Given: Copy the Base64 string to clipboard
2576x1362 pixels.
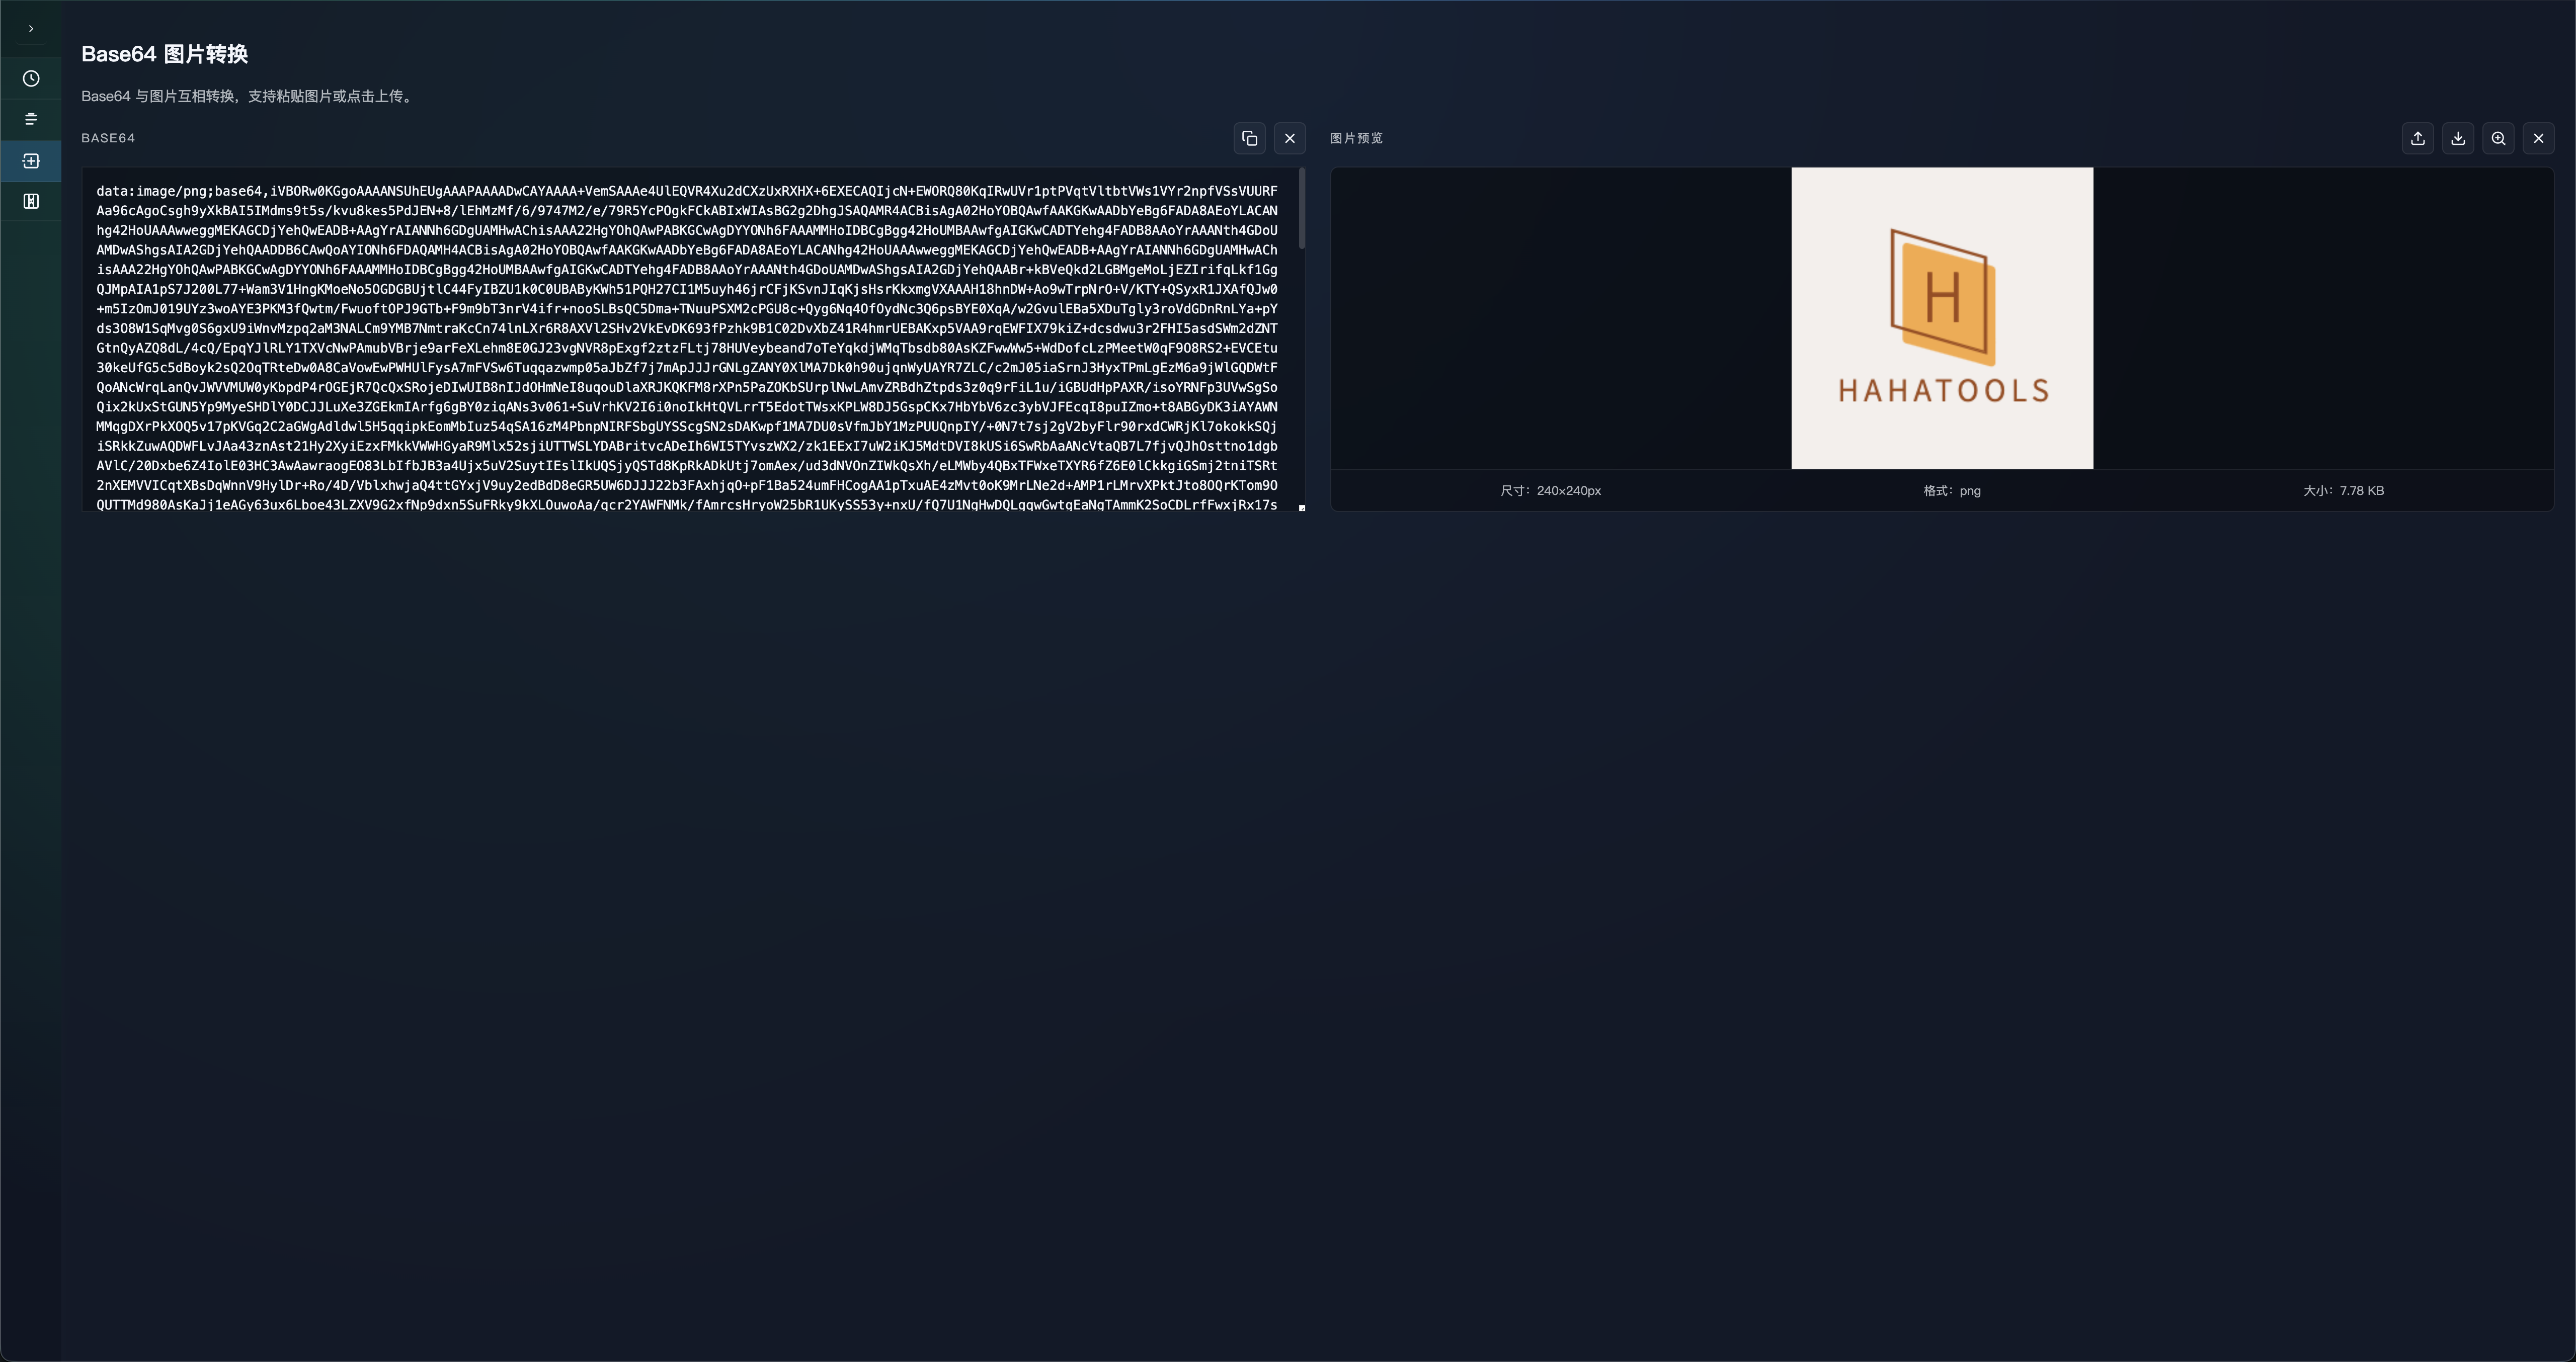Looking at the screenshot, I should tap(1249, 138).
